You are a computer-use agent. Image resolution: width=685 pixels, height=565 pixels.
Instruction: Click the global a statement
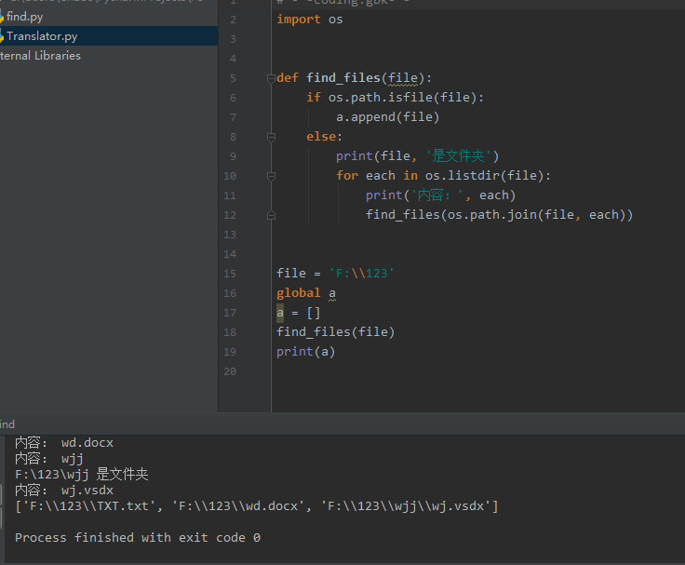[305, 293]
